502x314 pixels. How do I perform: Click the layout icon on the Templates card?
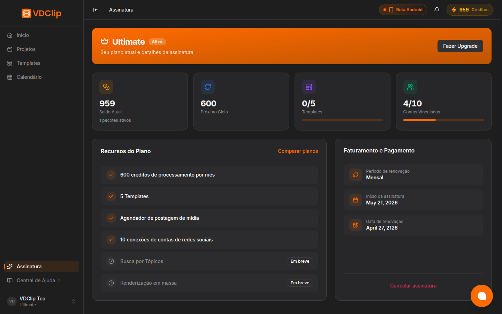coord(309,87)
